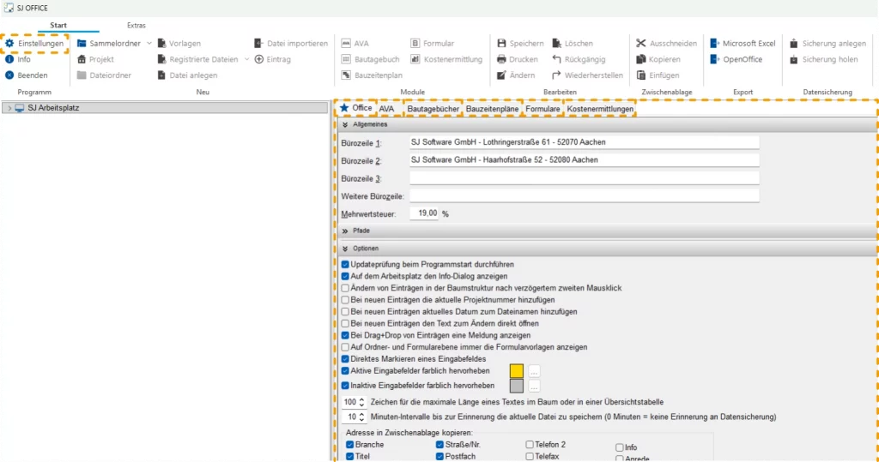This screenshot has width=879, height=462.
Task: Click the Drucken printer icon
Action: (x=501, y=59)
